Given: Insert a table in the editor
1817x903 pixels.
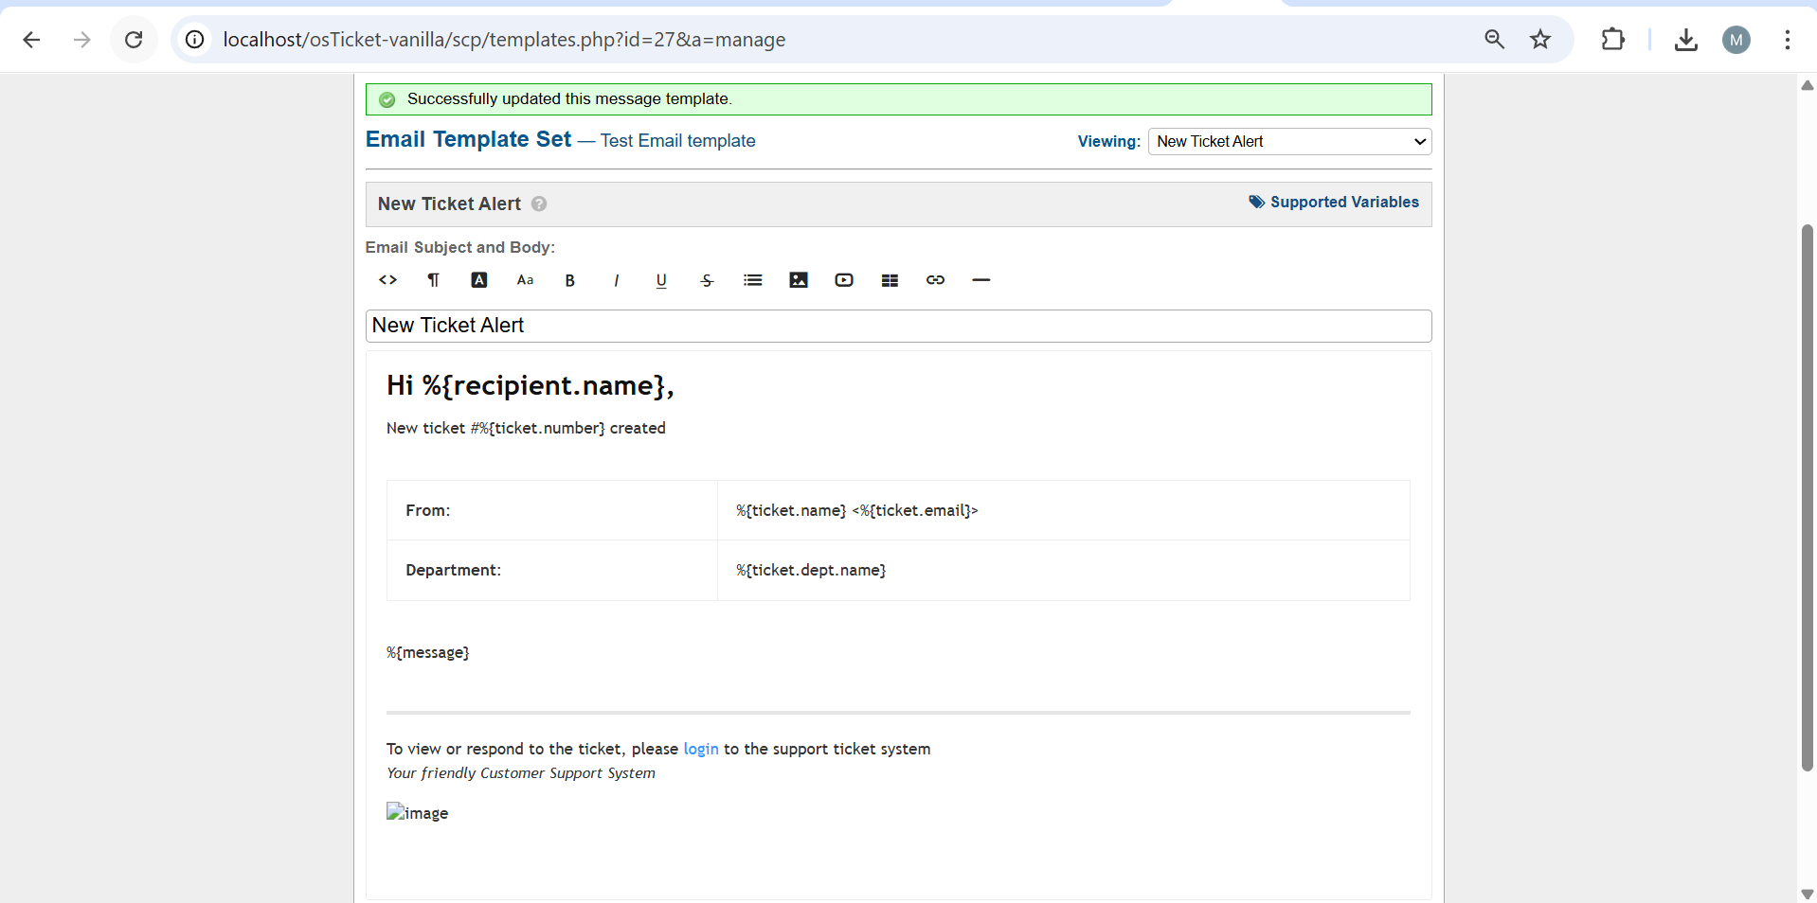Looking at the screenshot, I should (x=890, y=280).
